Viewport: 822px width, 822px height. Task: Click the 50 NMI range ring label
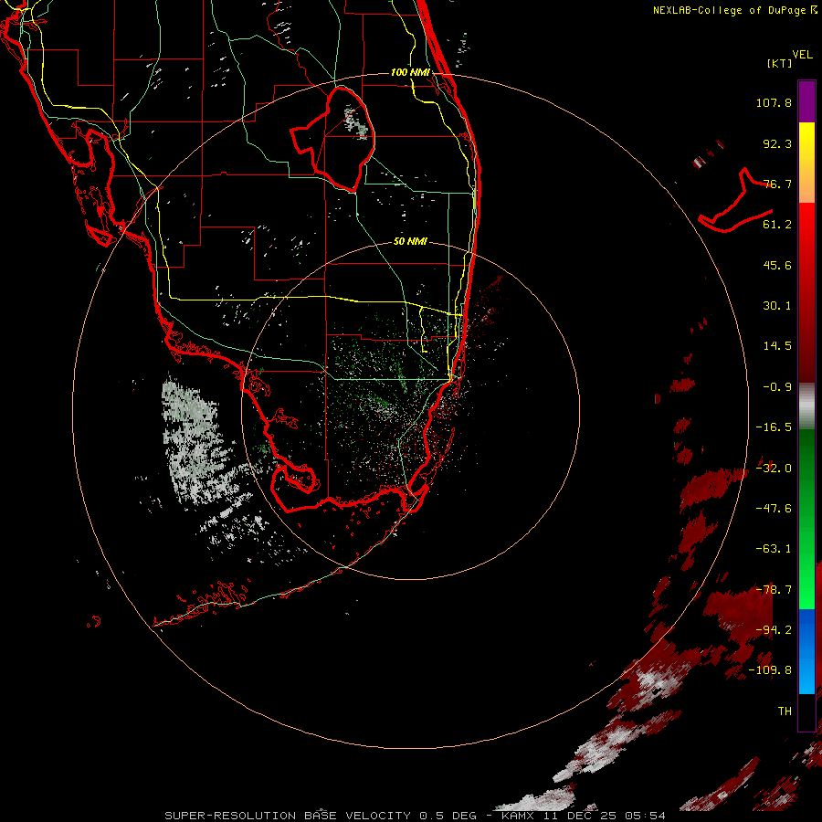[410, 242]
